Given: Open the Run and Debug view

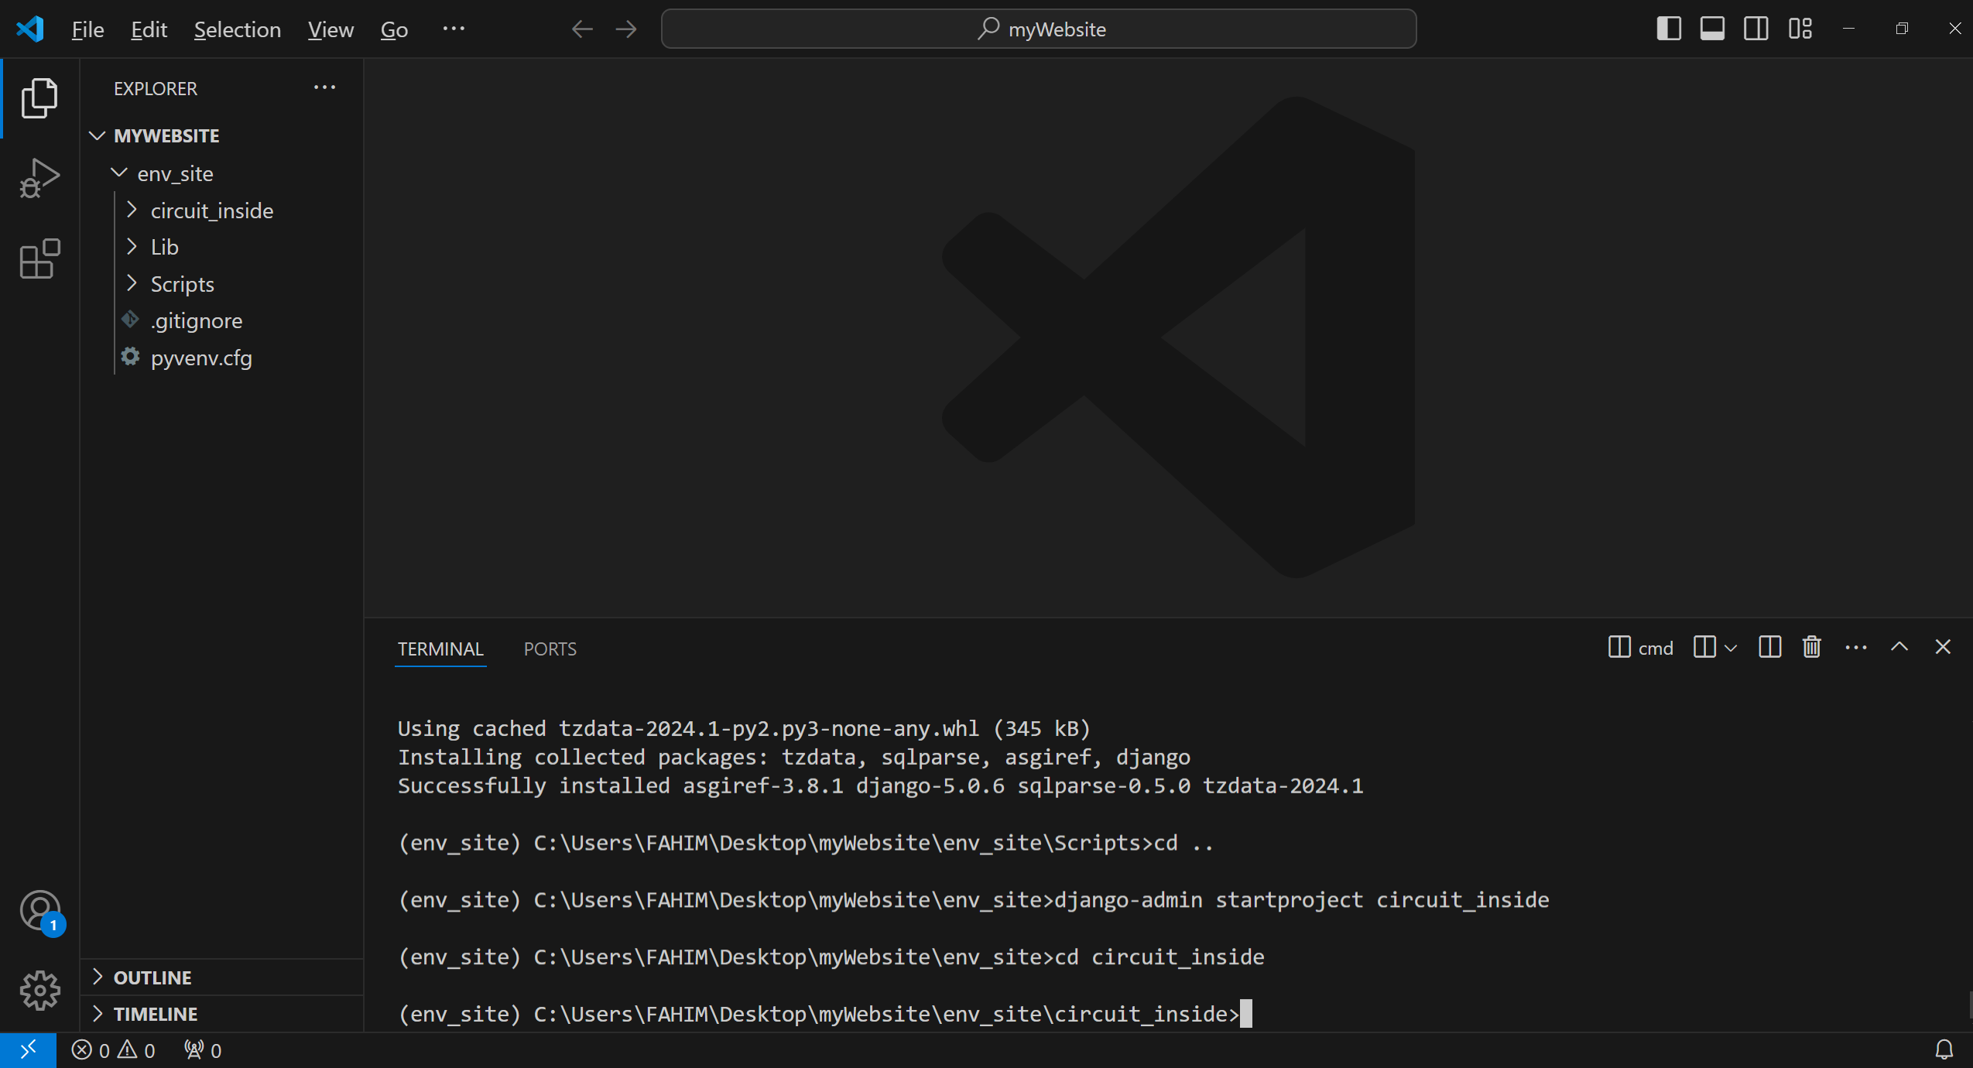Looking at the screenshot, I should coord(39,179).
